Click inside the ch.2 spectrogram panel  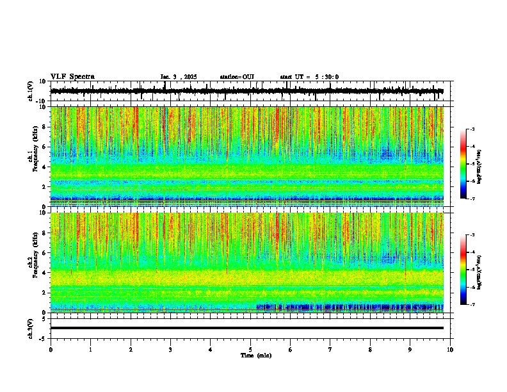point(247,263)
